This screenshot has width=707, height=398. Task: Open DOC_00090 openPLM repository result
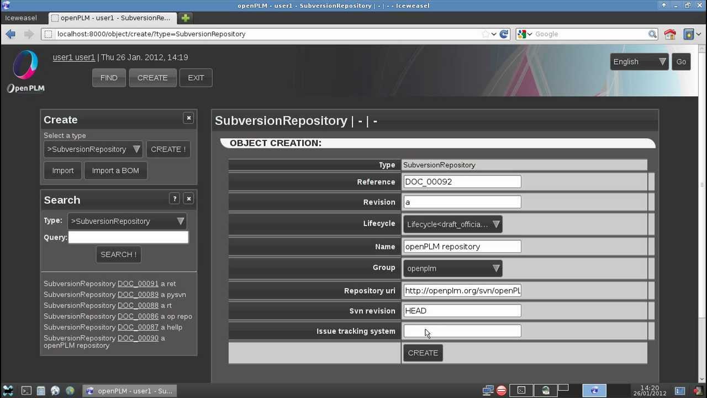(138, 338)
